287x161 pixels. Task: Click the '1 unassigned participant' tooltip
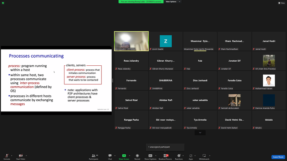[165, 147]
